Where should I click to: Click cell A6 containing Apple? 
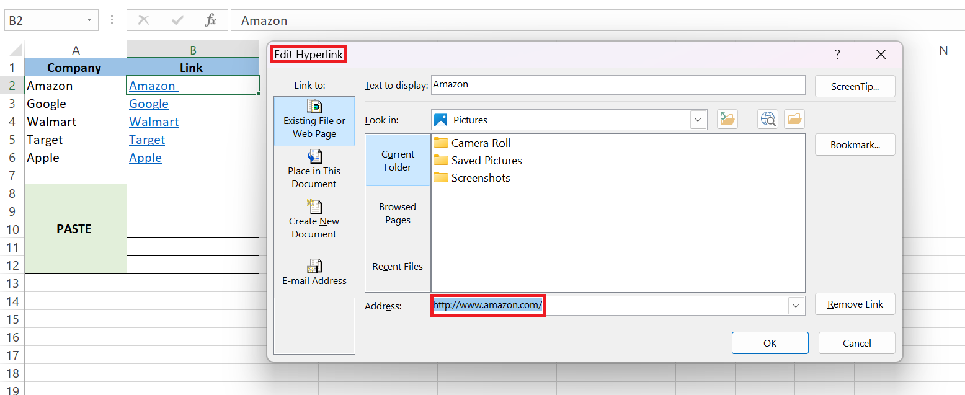(x=76, y=158)
